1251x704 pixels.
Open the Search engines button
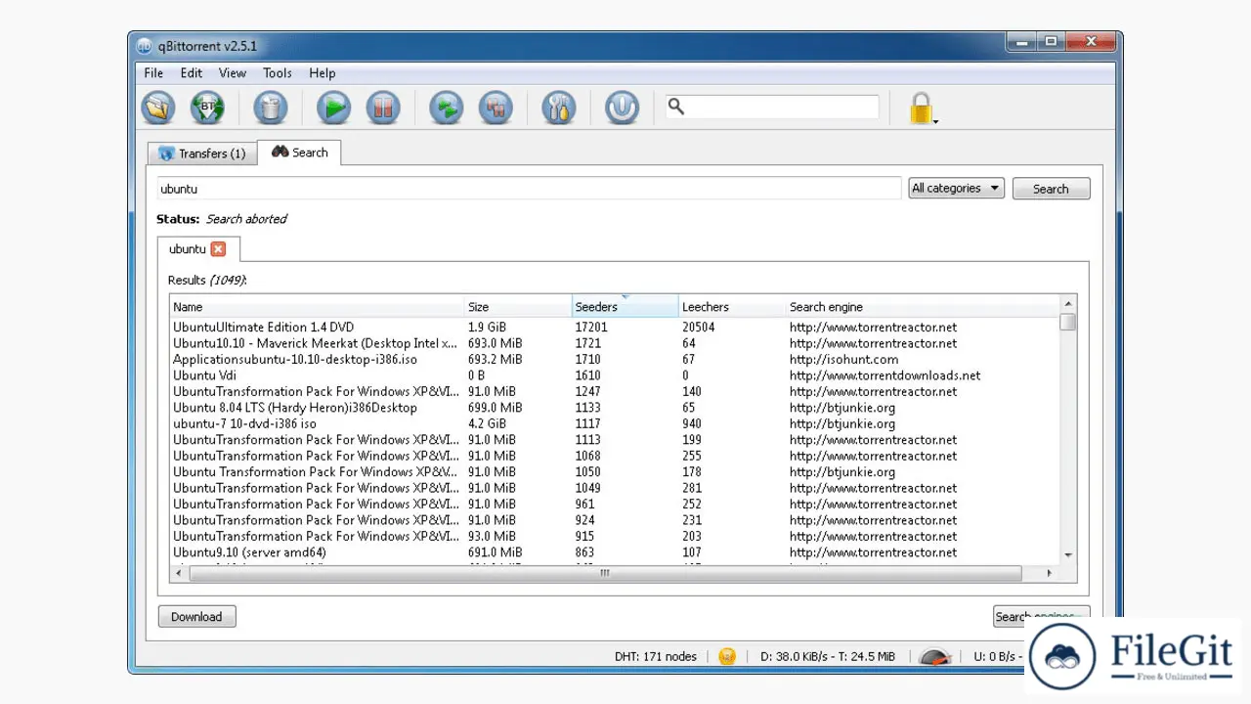click(1041, 617)
